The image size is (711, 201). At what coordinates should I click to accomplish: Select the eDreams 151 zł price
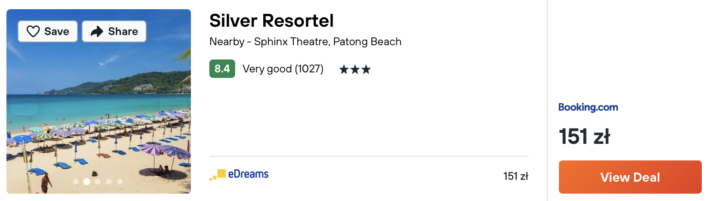pos(515,176)
